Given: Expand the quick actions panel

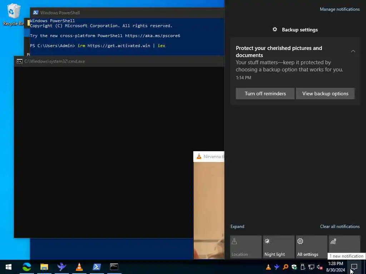Looking at the screenshot, I should (x=237, y=227).
